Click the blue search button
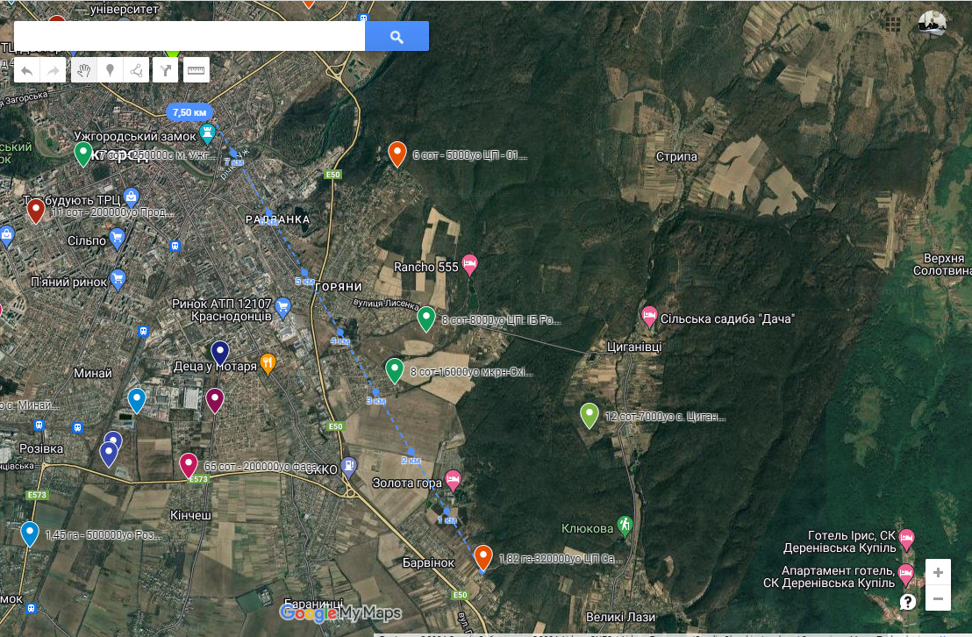This screenshot has width=972, height=637. [x=397, y=36]
